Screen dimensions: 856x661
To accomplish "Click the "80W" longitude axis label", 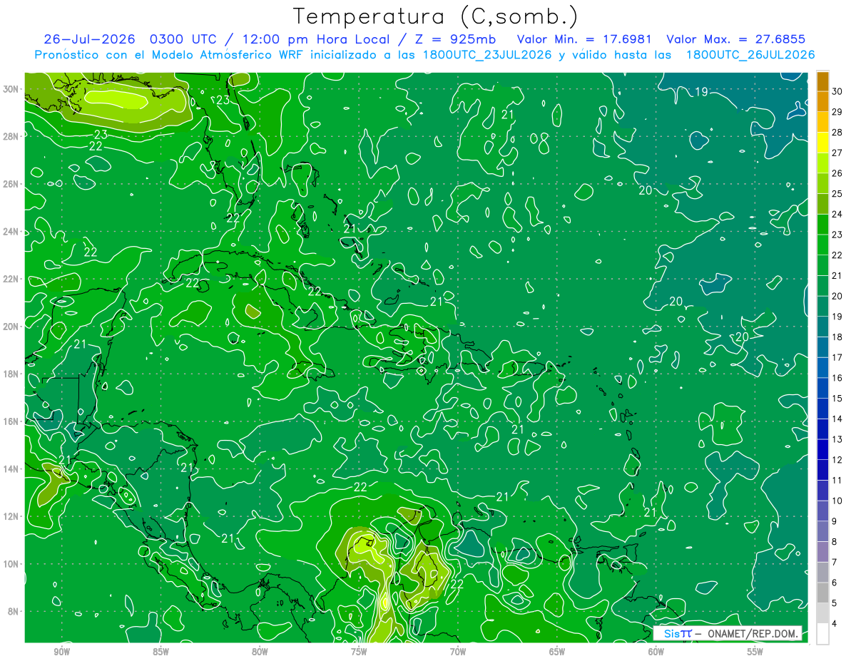I will coord(260,652).
